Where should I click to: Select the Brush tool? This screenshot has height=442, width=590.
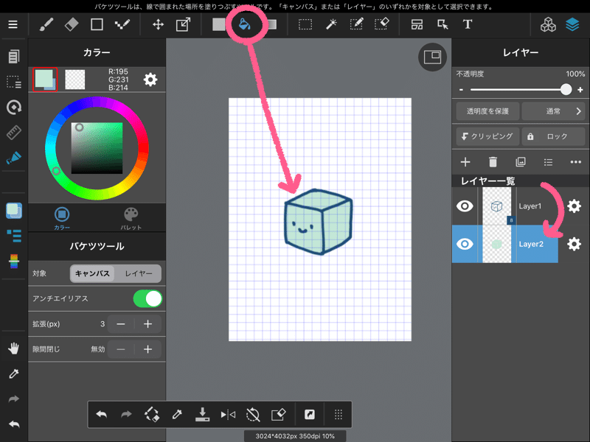coord(46,25)
